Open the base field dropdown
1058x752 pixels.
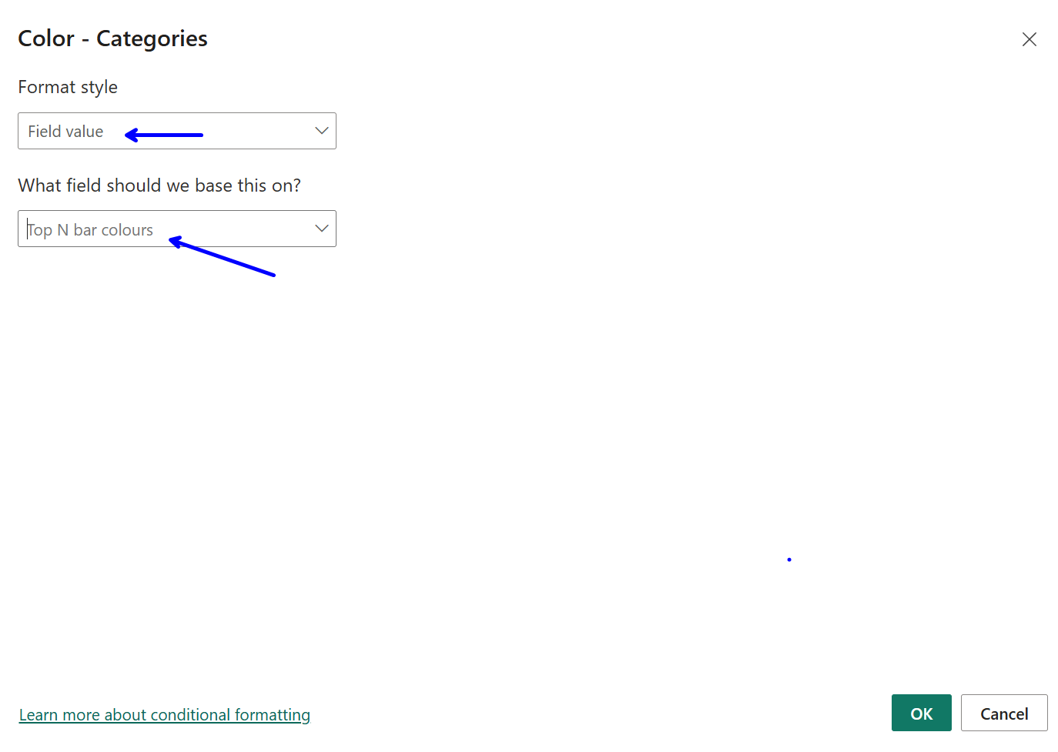(x=176, y=229)
